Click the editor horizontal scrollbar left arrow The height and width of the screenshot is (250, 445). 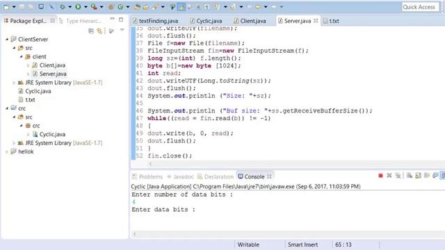[150, 164]
